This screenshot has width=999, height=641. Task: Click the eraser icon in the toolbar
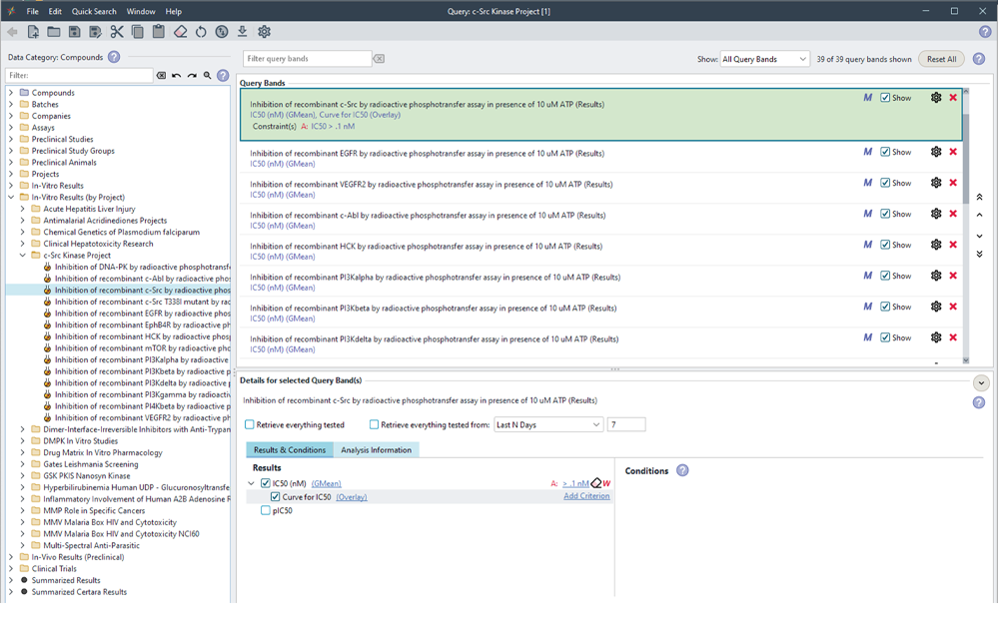[x=180, y=32]
